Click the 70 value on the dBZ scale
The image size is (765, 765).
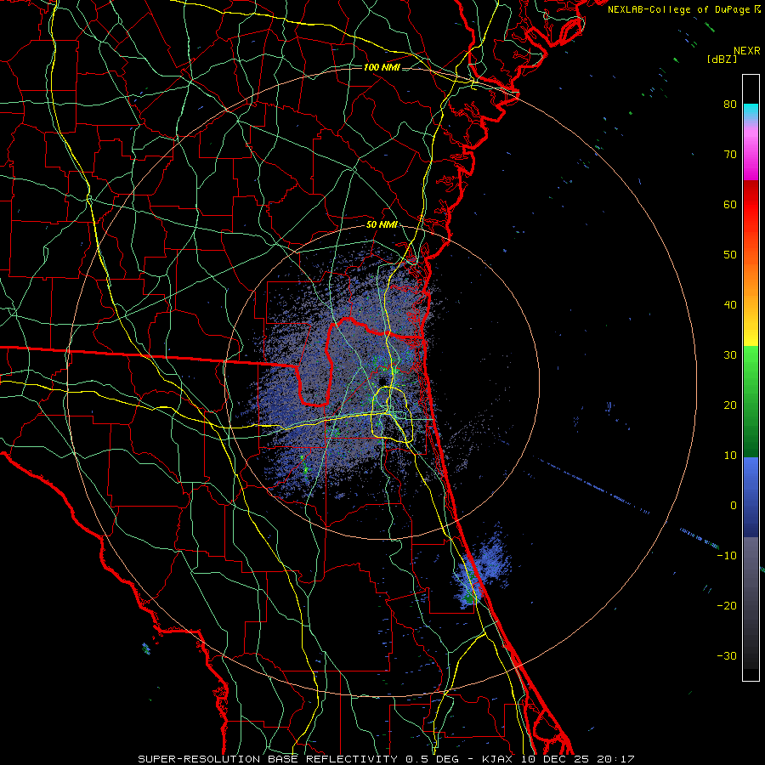(x=730, y=155)
